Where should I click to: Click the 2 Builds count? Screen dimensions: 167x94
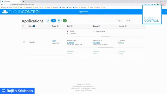click(x=70, y=31)
